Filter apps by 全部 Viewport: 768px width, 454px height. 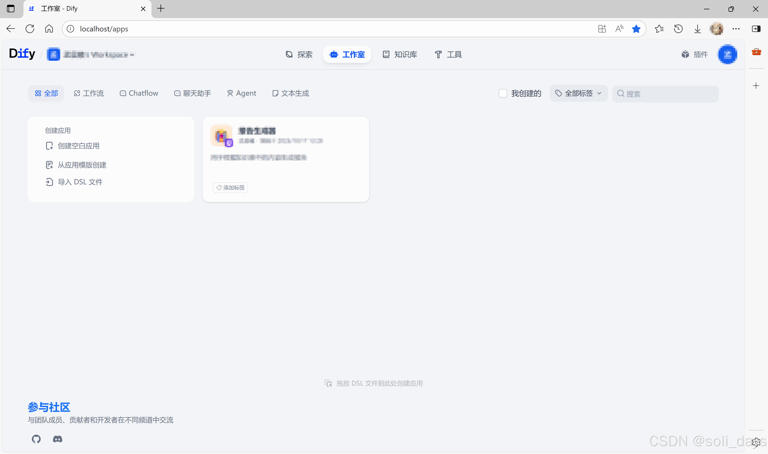tap(46, 93)
